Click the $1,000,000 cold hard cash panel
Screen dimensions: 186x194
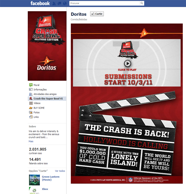point(92,155)
